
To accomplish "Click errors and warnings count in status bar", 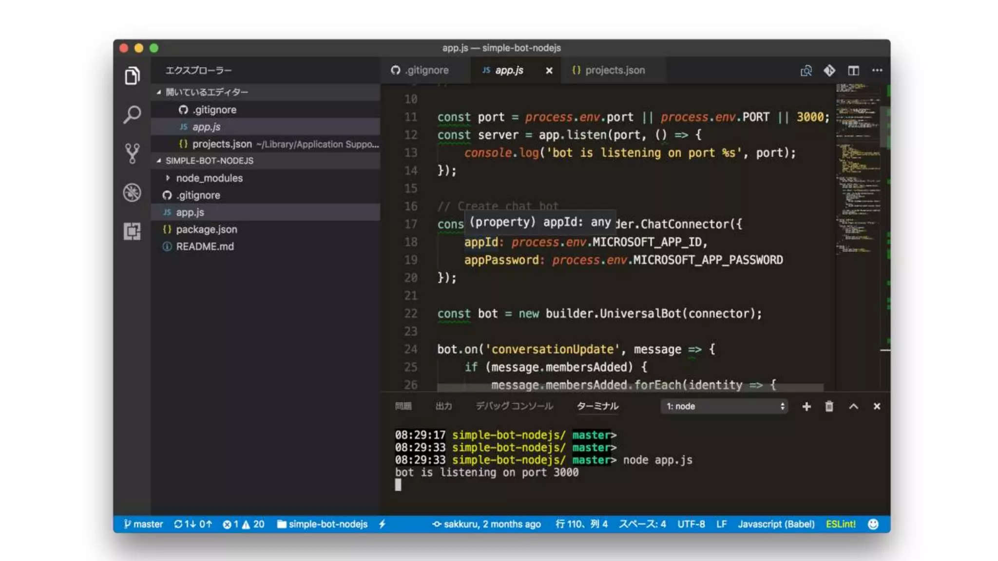I will point(243,524).
